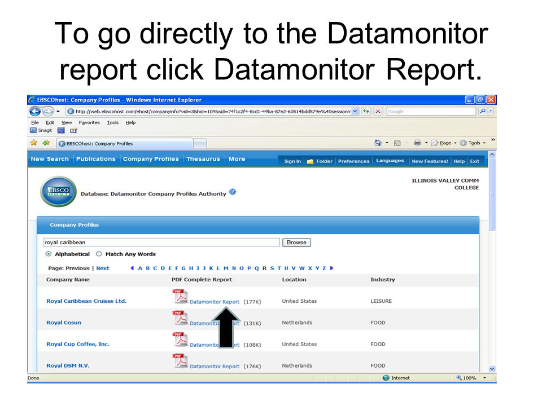
Task: Click the green Refresh page icon
Action: [366, 112]
